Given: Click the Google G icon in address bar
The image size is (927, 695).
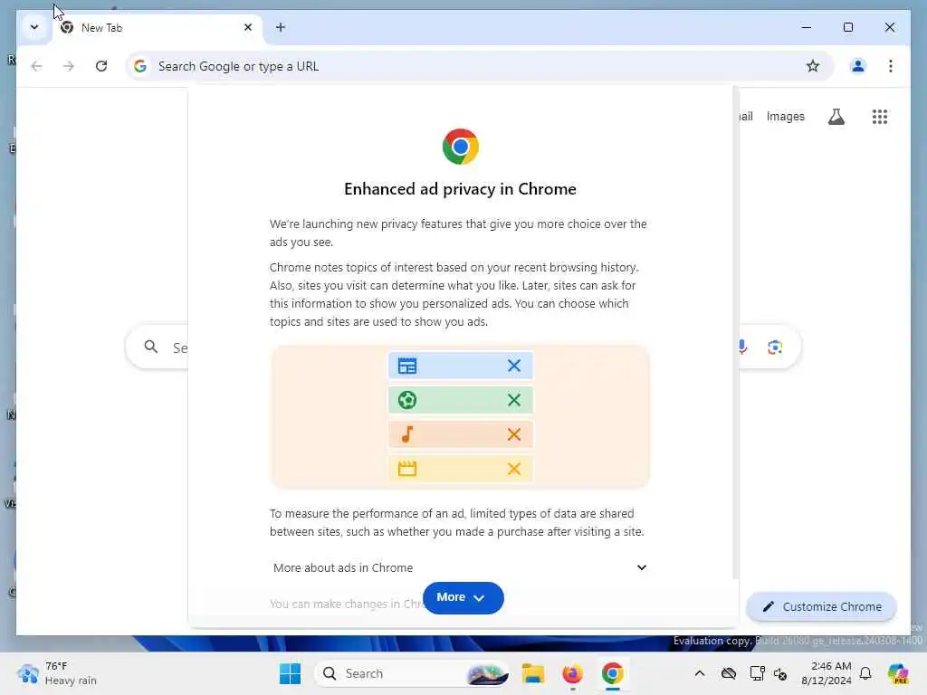Looking at the screenshot, I should (140, 66).
